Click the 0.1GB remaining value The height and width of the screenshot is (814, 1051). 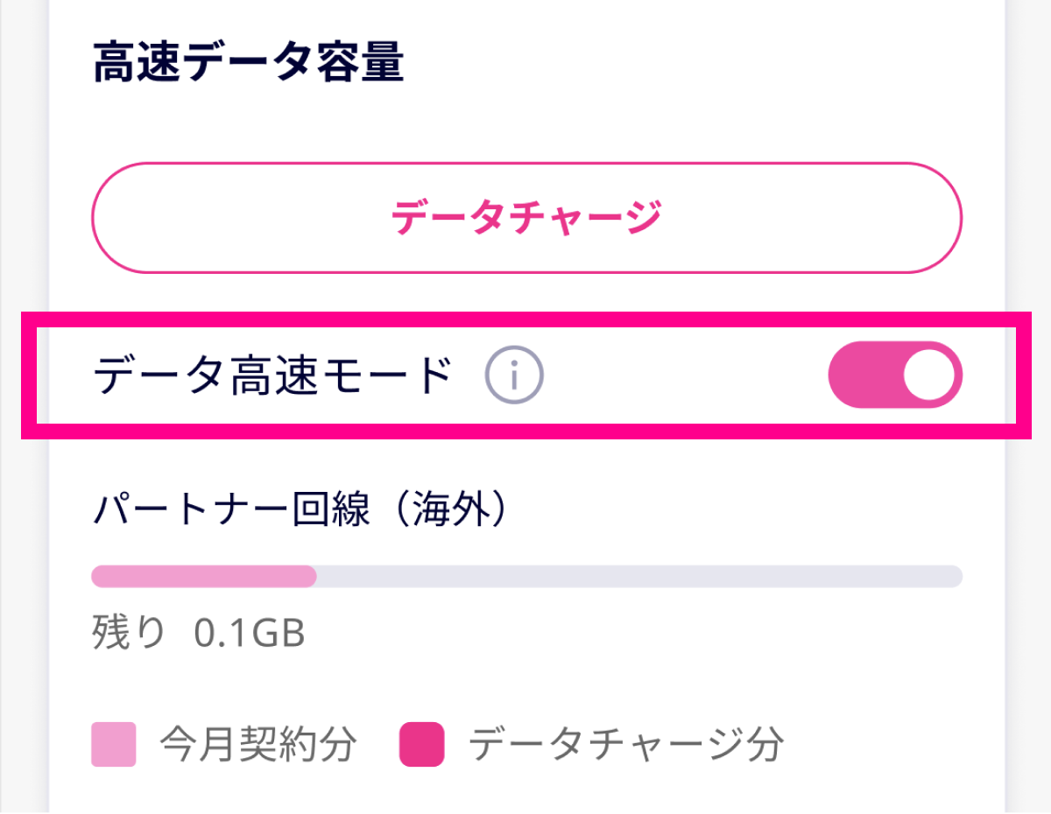(x=250, y=633)
